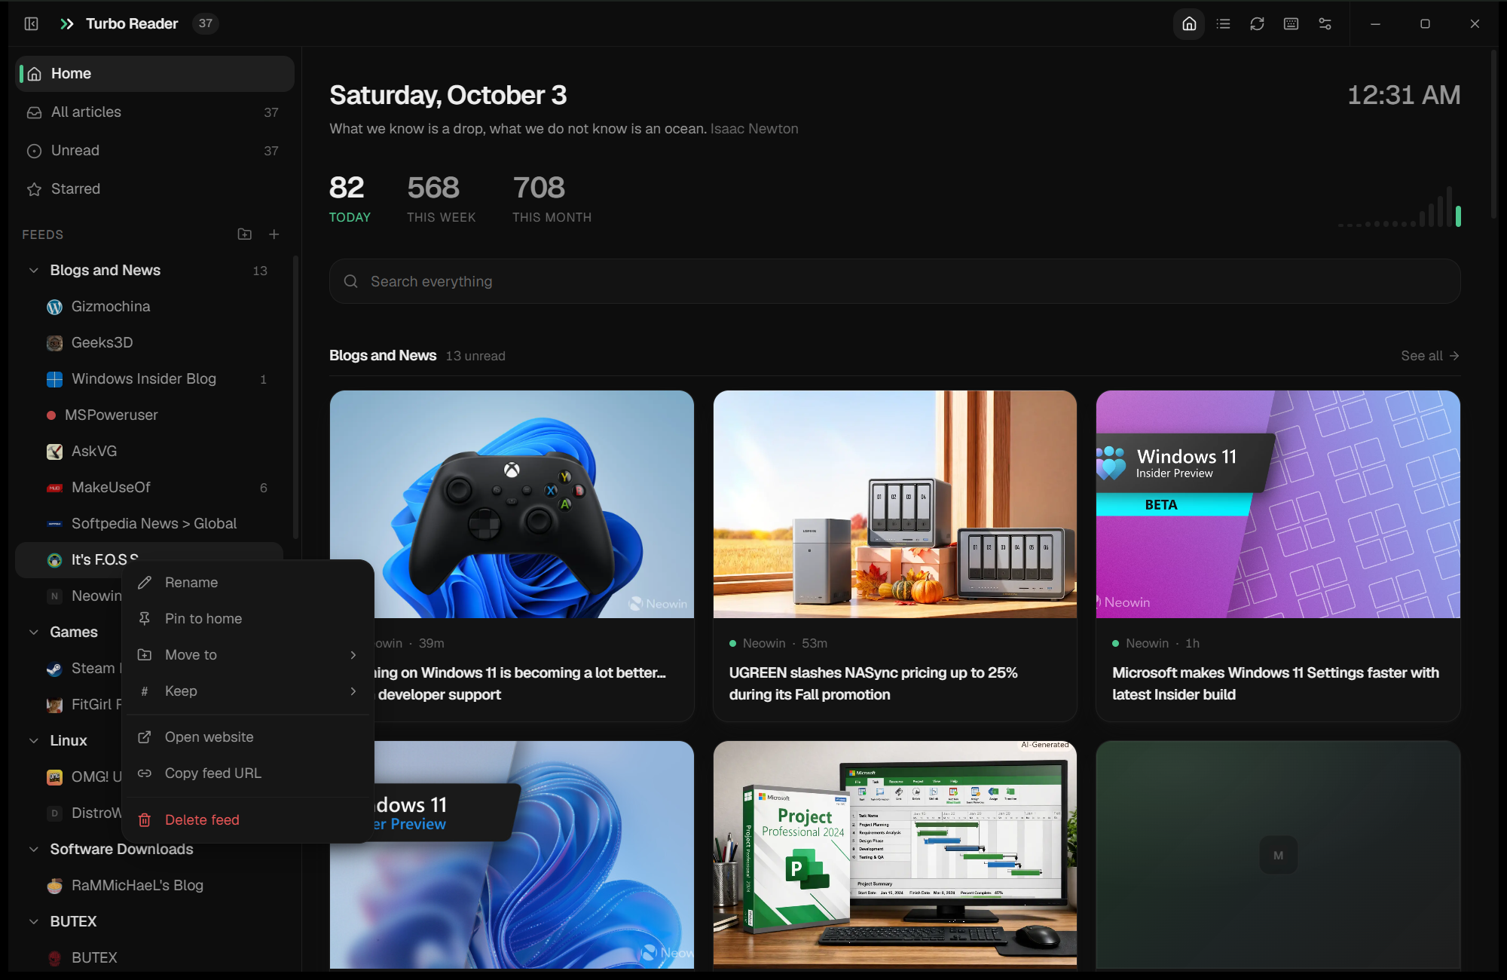Select the Home sidebar item

(x=154, y=73)
